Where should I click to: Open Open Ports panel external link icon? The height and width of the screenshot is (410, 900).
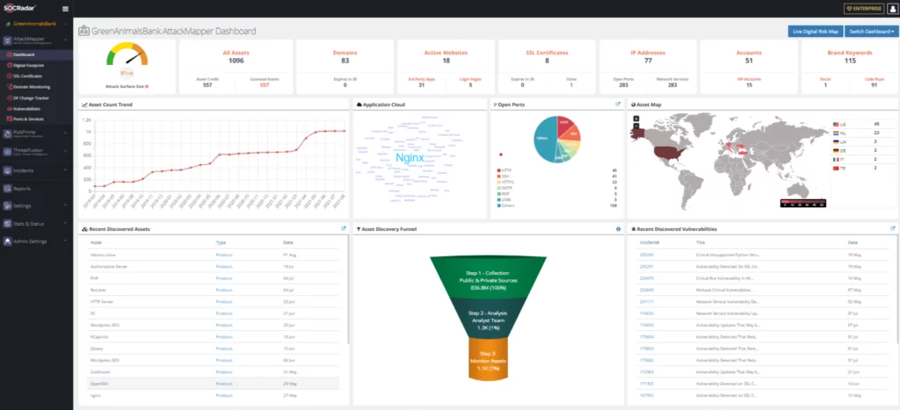coord(618,104)
